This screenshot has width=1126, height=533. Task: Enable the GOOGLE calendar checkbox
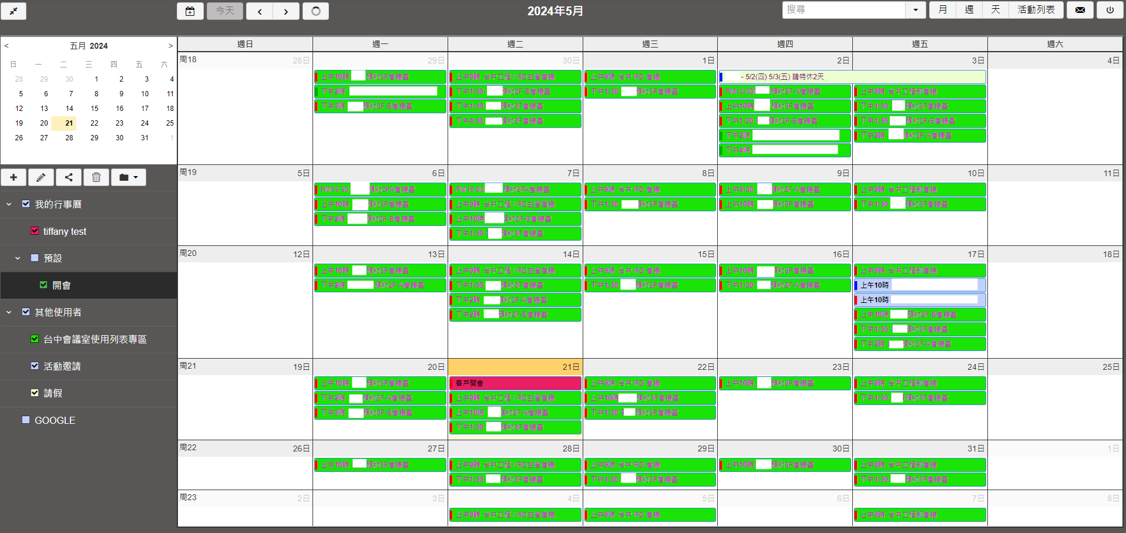(x=26, y=420)
